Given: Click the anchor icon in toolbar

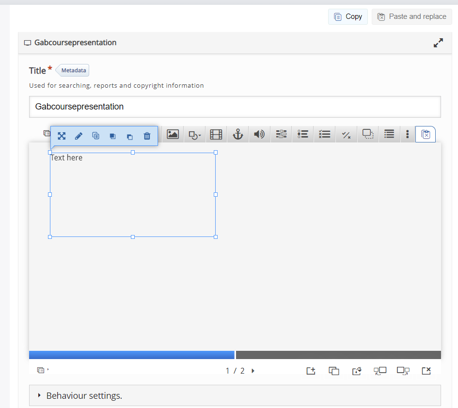Looking at the screenshot, I should tap(238, 134).
